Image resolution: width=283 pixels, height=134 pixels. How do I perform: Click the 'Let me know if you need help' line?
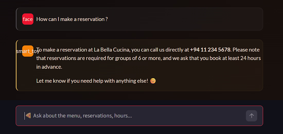point(92,81)
